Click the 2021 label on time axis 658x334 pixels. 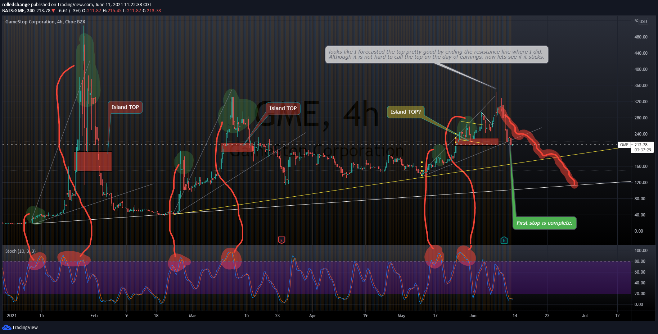click(12, 316)
